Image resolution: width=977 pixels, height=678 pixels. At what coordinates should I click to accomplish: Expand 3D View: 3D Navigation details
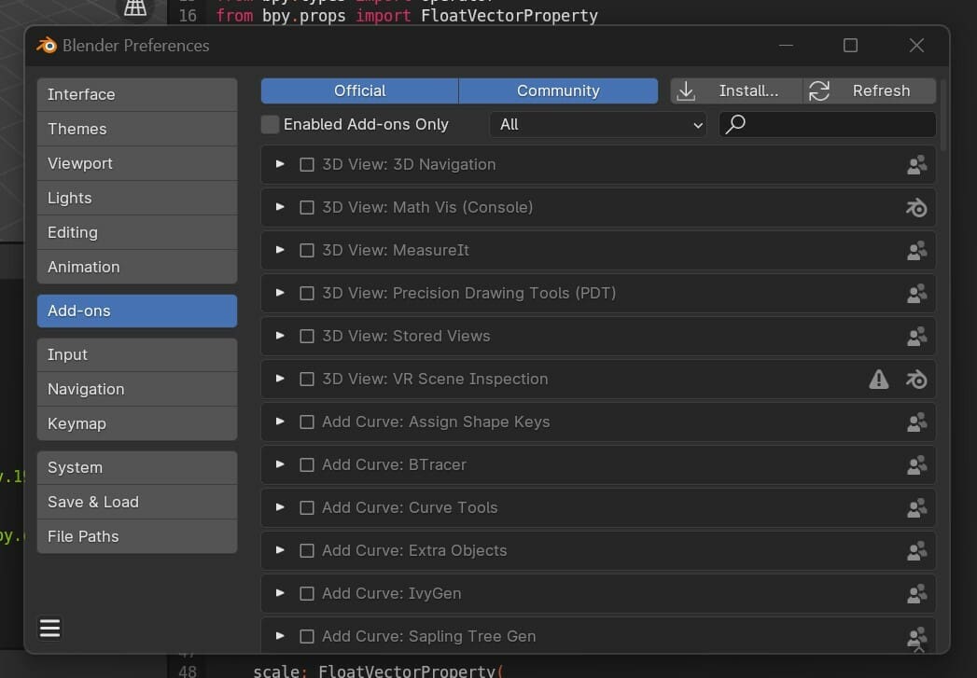pos(280,164)
